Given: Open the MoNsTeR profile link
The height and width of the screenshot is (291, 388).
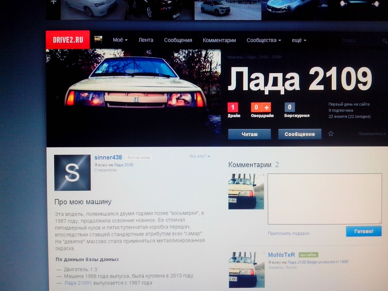Looking at the screenshot, I should point(281,255).
